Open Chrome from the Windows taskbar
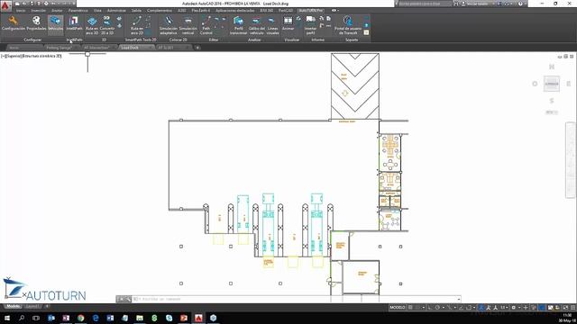Screen dimensions: 577x324 tap(80, 318)
